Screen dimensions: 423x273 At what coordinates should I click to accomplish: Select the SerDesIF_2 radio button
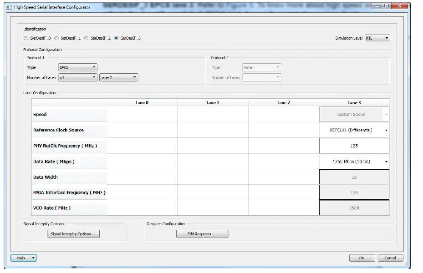coord(86,38)
